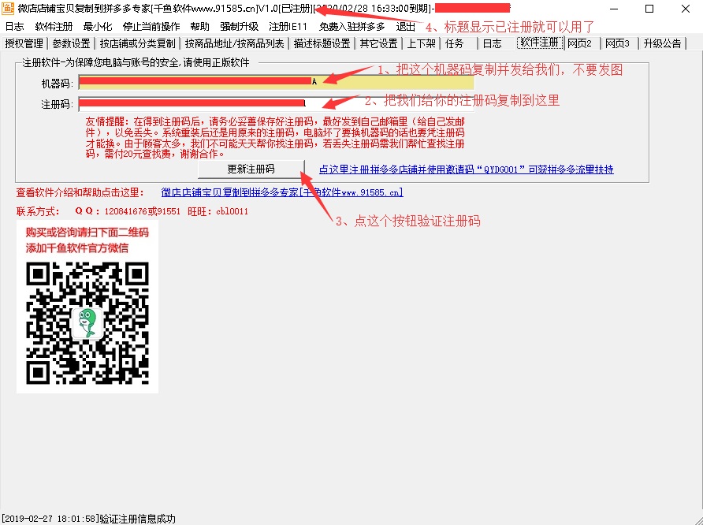
Task: Open the 任务 tab
Action: (x=455, y=43)
